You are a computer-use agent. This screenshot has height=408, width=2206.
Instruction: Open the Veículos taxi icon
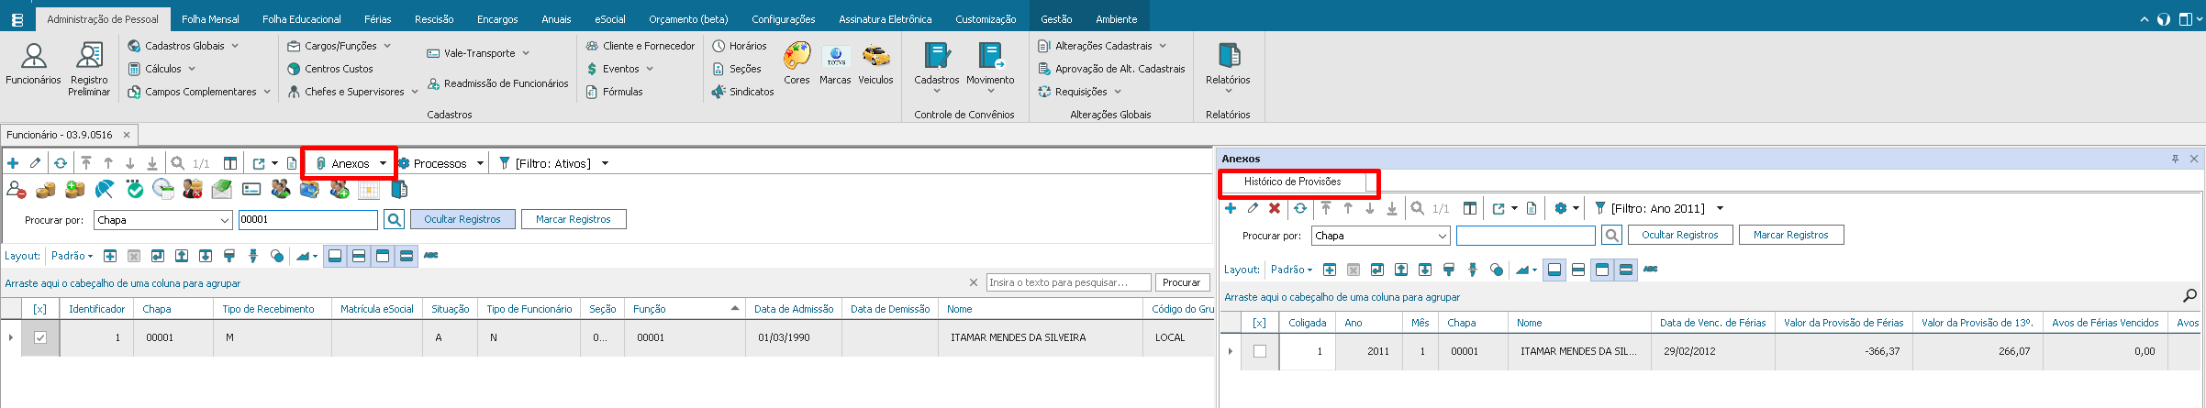click(x=875, y=64)
